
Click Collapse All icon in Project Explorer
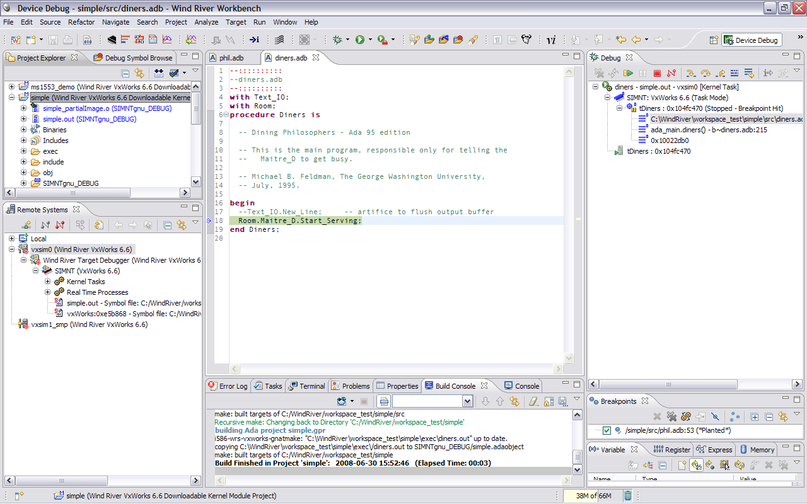tap(125, 73)
